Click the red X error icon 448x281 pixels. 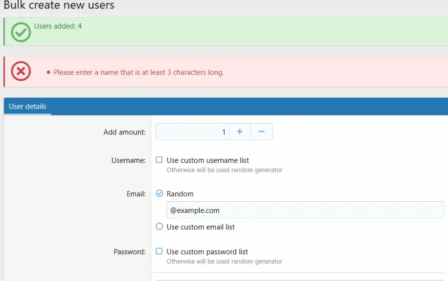21,71
